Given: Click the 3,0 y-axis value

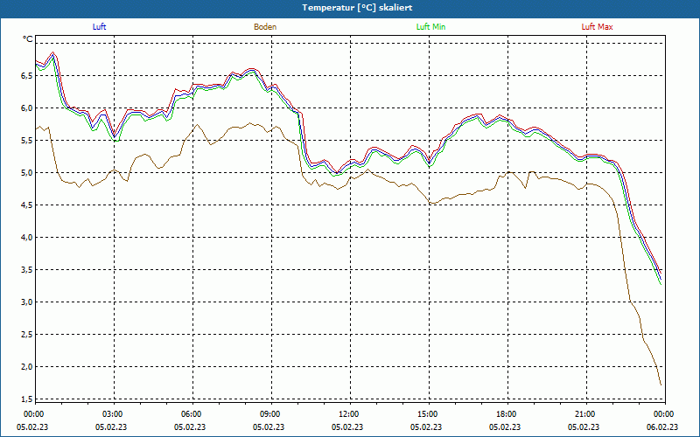Looking at the screenshot, I should (26, 302).
